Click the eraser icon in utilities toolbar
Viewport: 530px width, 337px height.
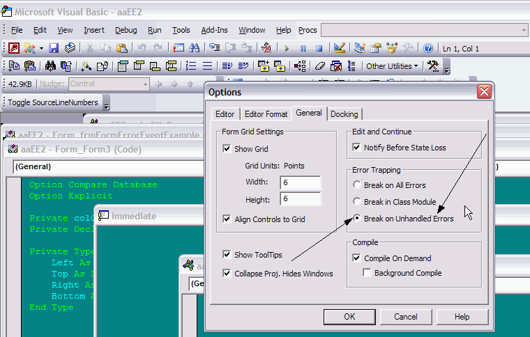click(x=320, y=66)
